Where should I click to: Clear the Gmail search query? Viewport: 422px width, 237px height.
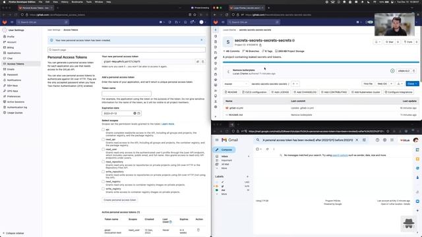pos(357,140)
